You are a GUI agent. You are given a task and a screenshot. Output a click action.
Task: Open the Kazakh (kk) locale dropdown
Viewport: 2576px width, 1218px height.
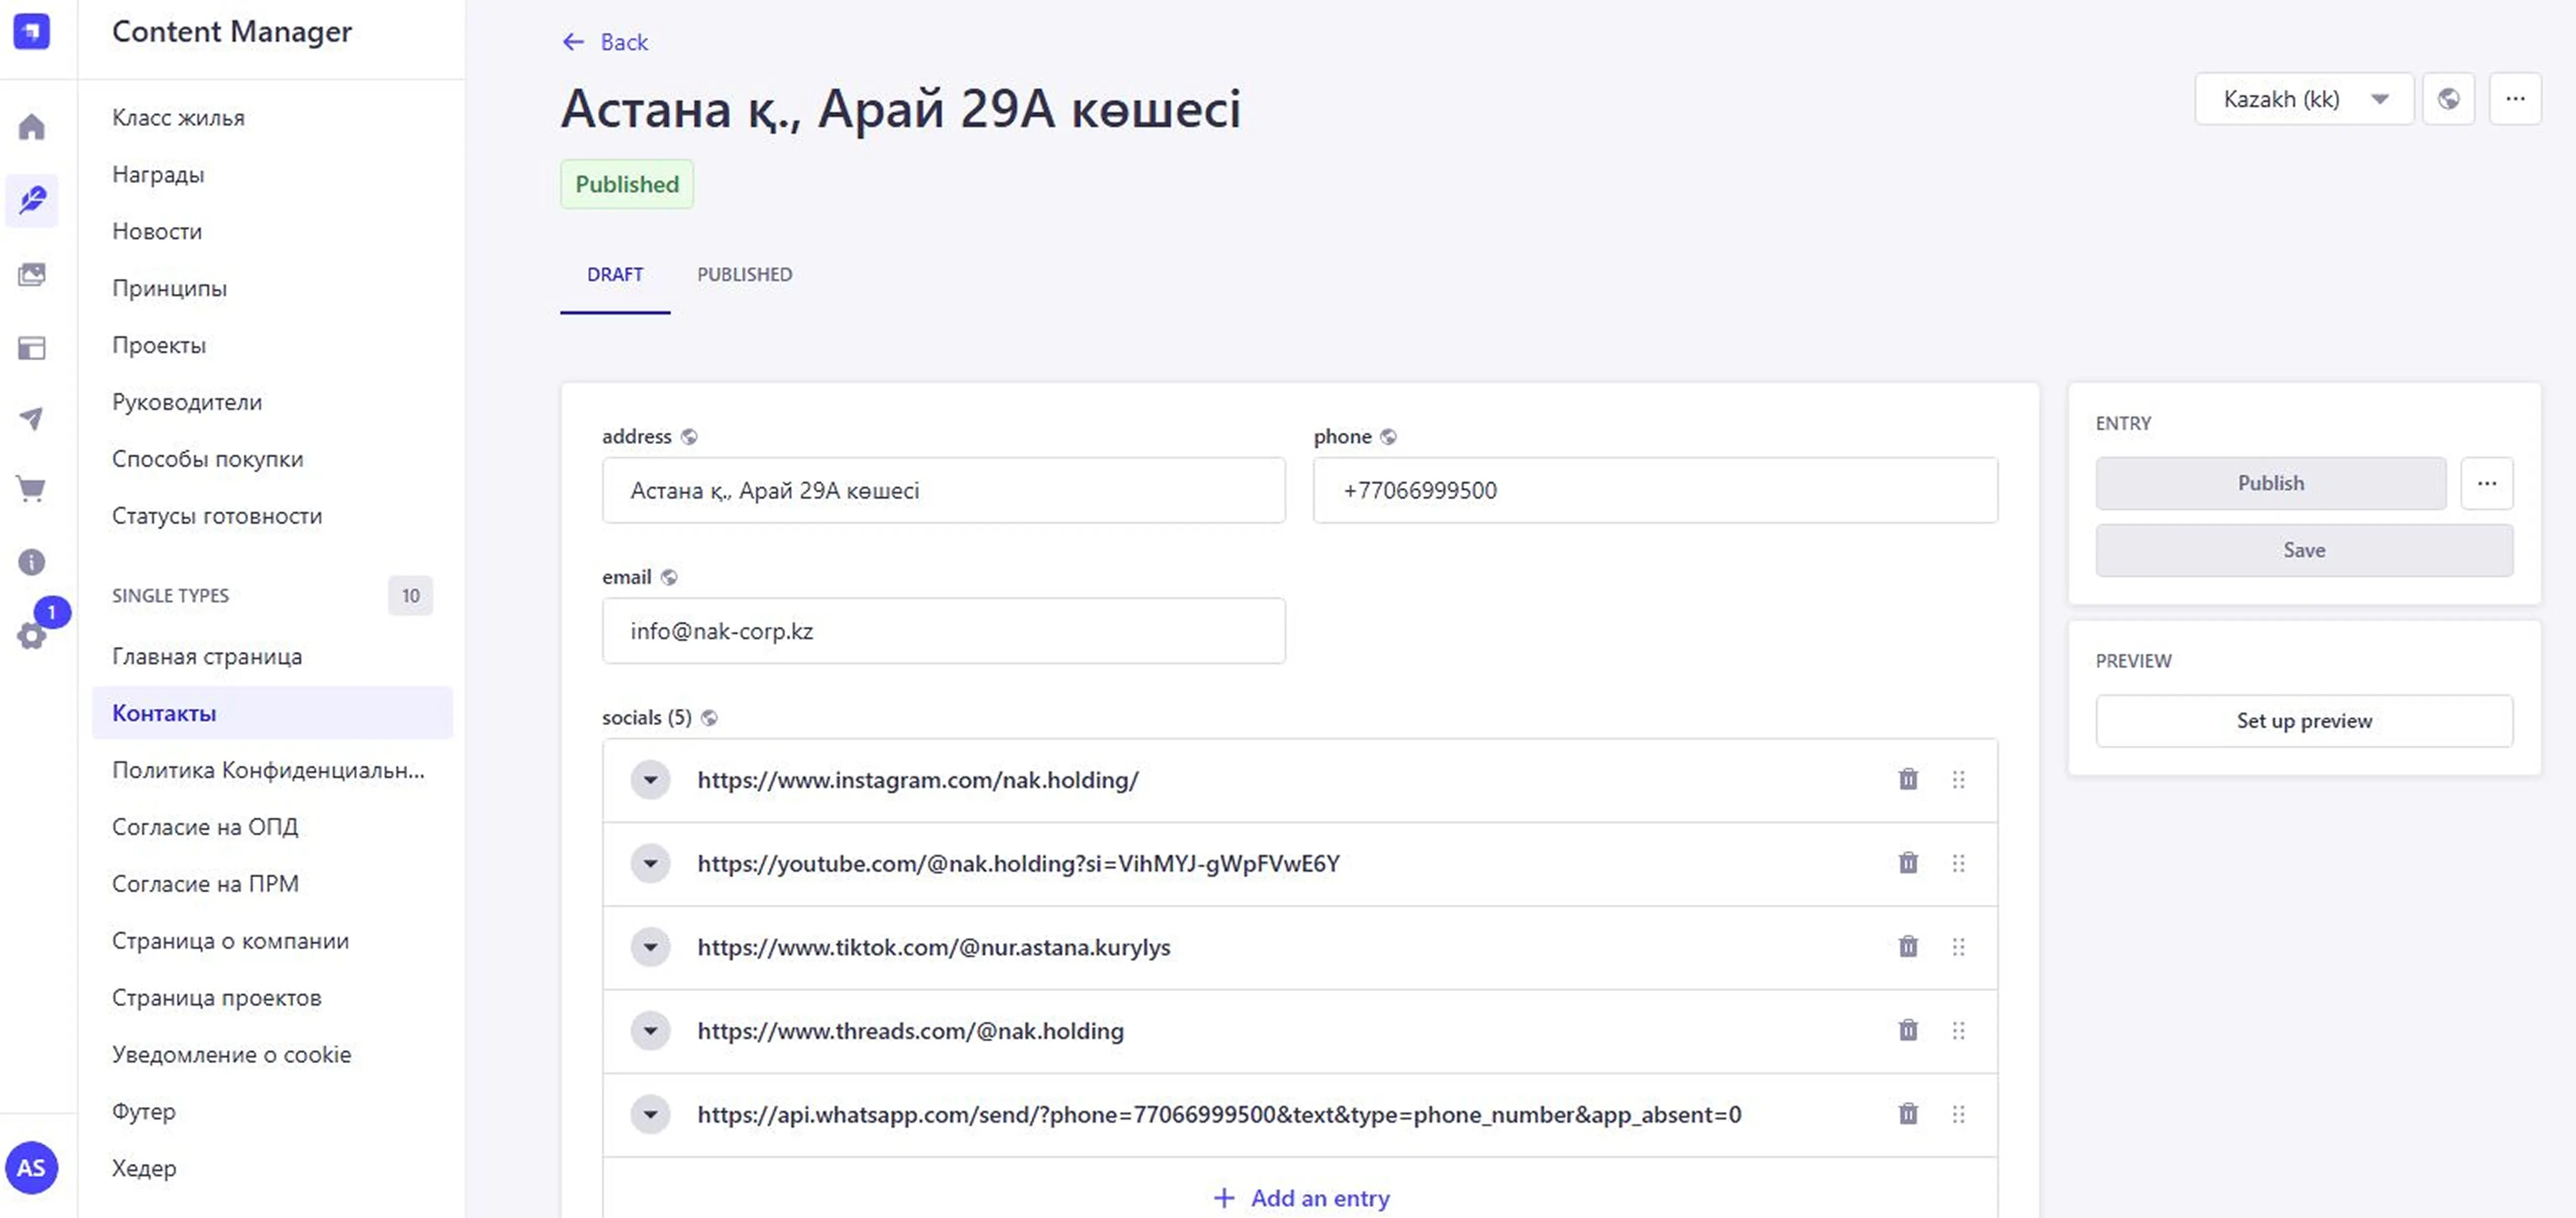point(2303,99)
